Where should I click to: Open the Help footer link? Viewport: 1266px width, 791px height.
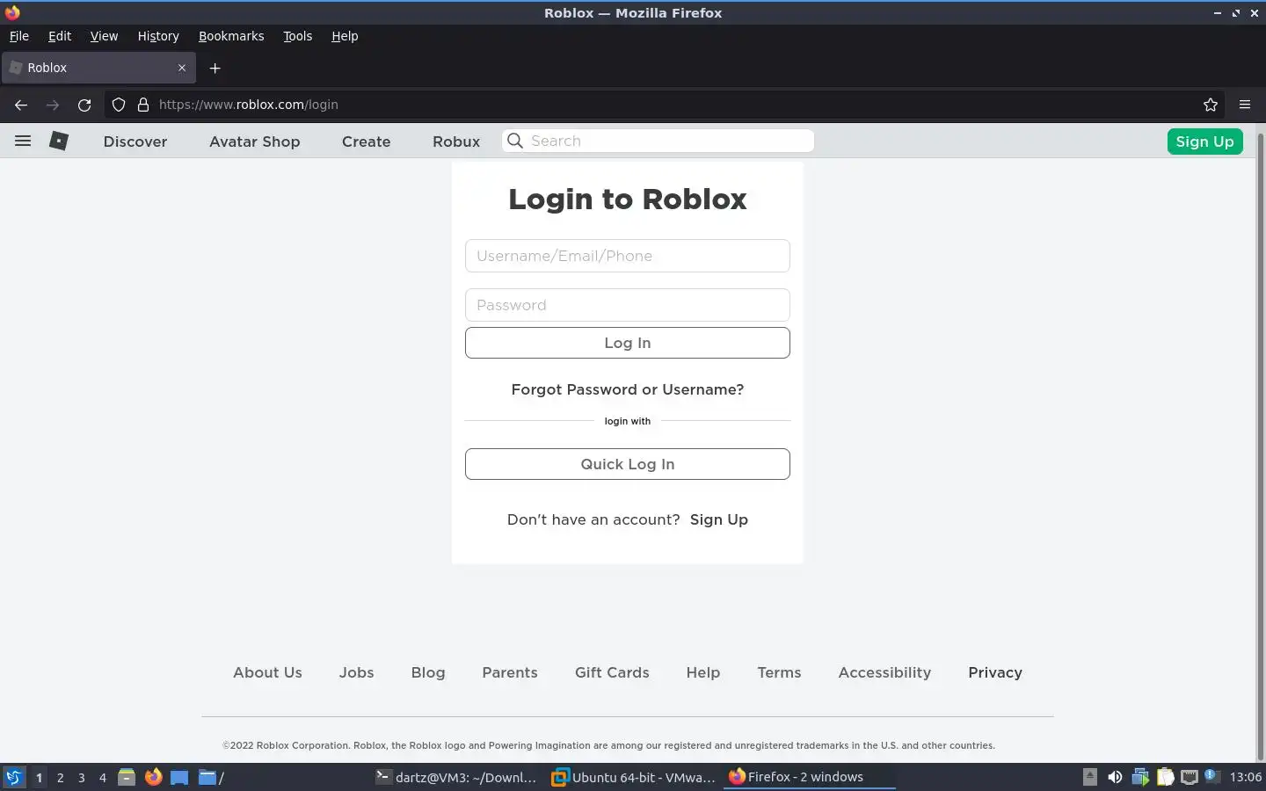703,672
